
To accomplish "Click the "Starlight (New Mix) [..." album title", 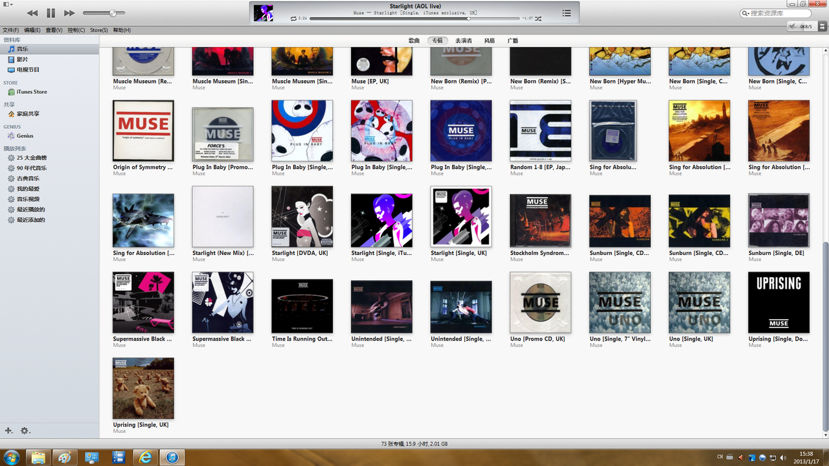I will pyautogui.click(x=223, y=253).
